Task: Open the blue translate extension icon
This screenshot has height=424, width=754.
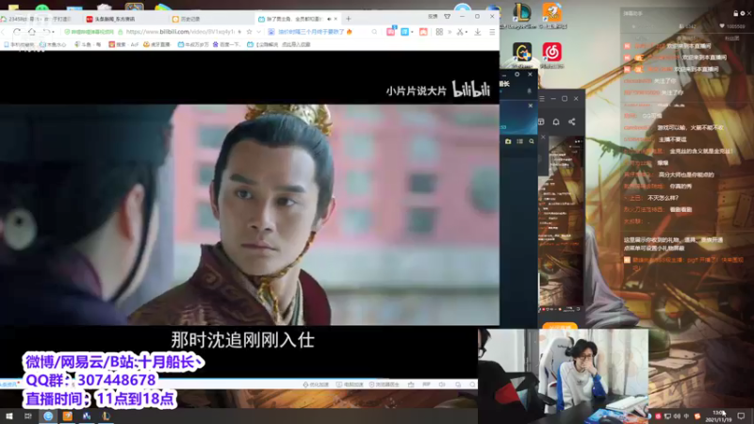Action: point(405,32)
